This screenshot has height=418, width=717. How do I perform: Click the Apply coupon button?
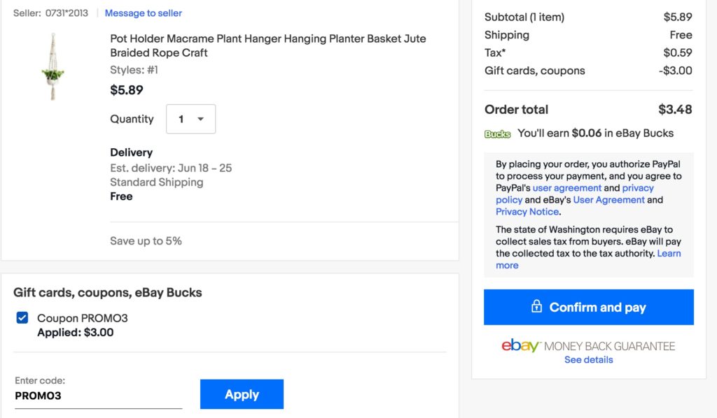pos(242,394)
